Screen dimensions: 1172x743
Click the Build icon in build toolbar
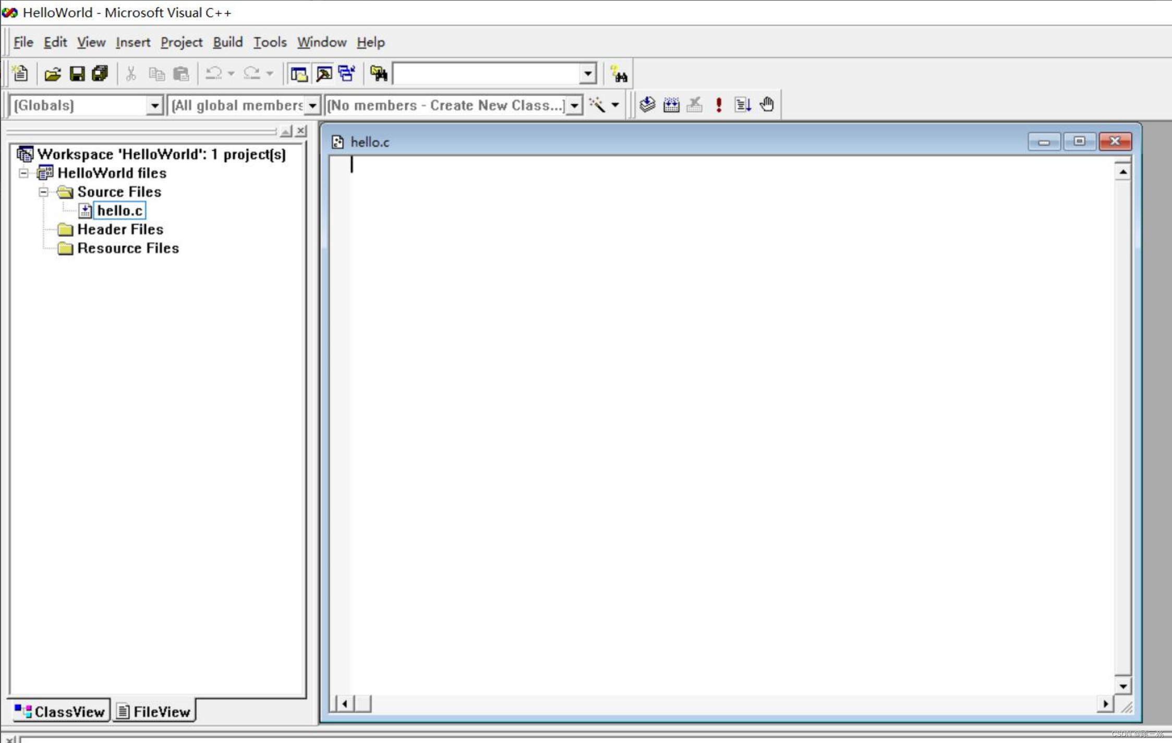671,105
